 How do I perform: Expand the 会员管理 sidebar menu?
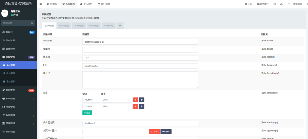click(x=18, y=107)
